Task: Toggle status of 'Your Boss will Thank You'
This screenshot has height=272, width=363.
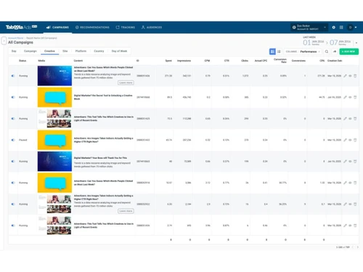Action: point(13,161)
